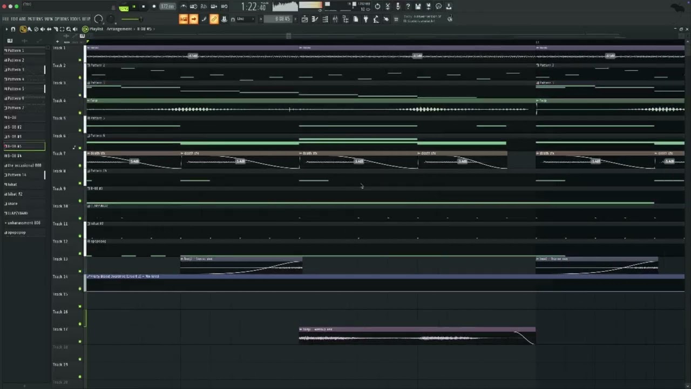This screenshot has height=389, width=691.
Task: Click the green horizontal slider in the toolbar
Action: point(132,19)
